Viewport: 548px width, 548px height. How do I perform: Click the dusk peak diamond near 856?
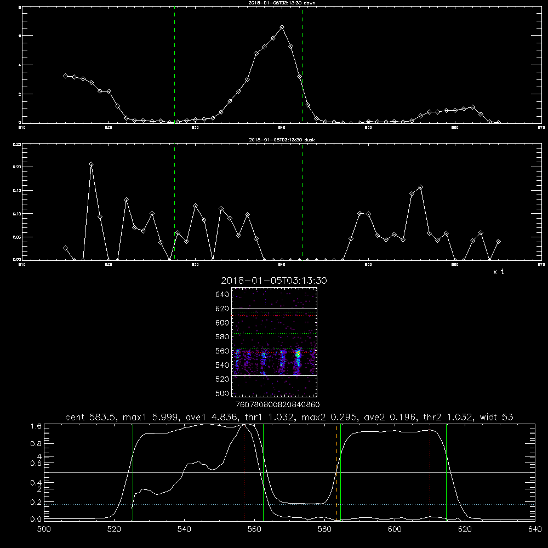(420, 187)
